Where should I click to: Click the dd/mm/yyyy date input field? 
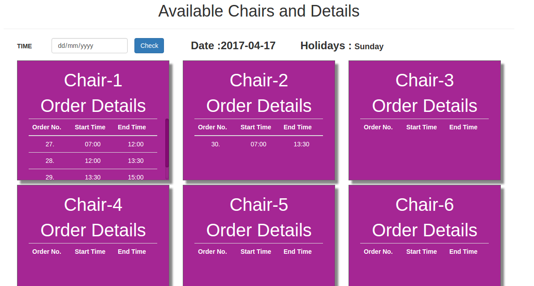[x=90, y=46]
